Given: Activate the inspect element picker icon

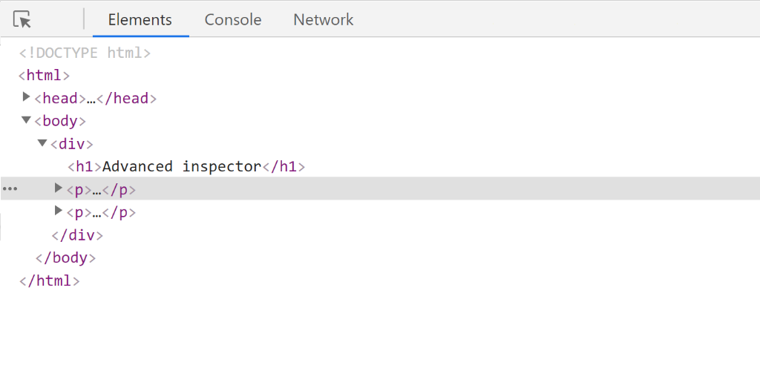Looking at the screenshot, I should click(x=22, y=20).
